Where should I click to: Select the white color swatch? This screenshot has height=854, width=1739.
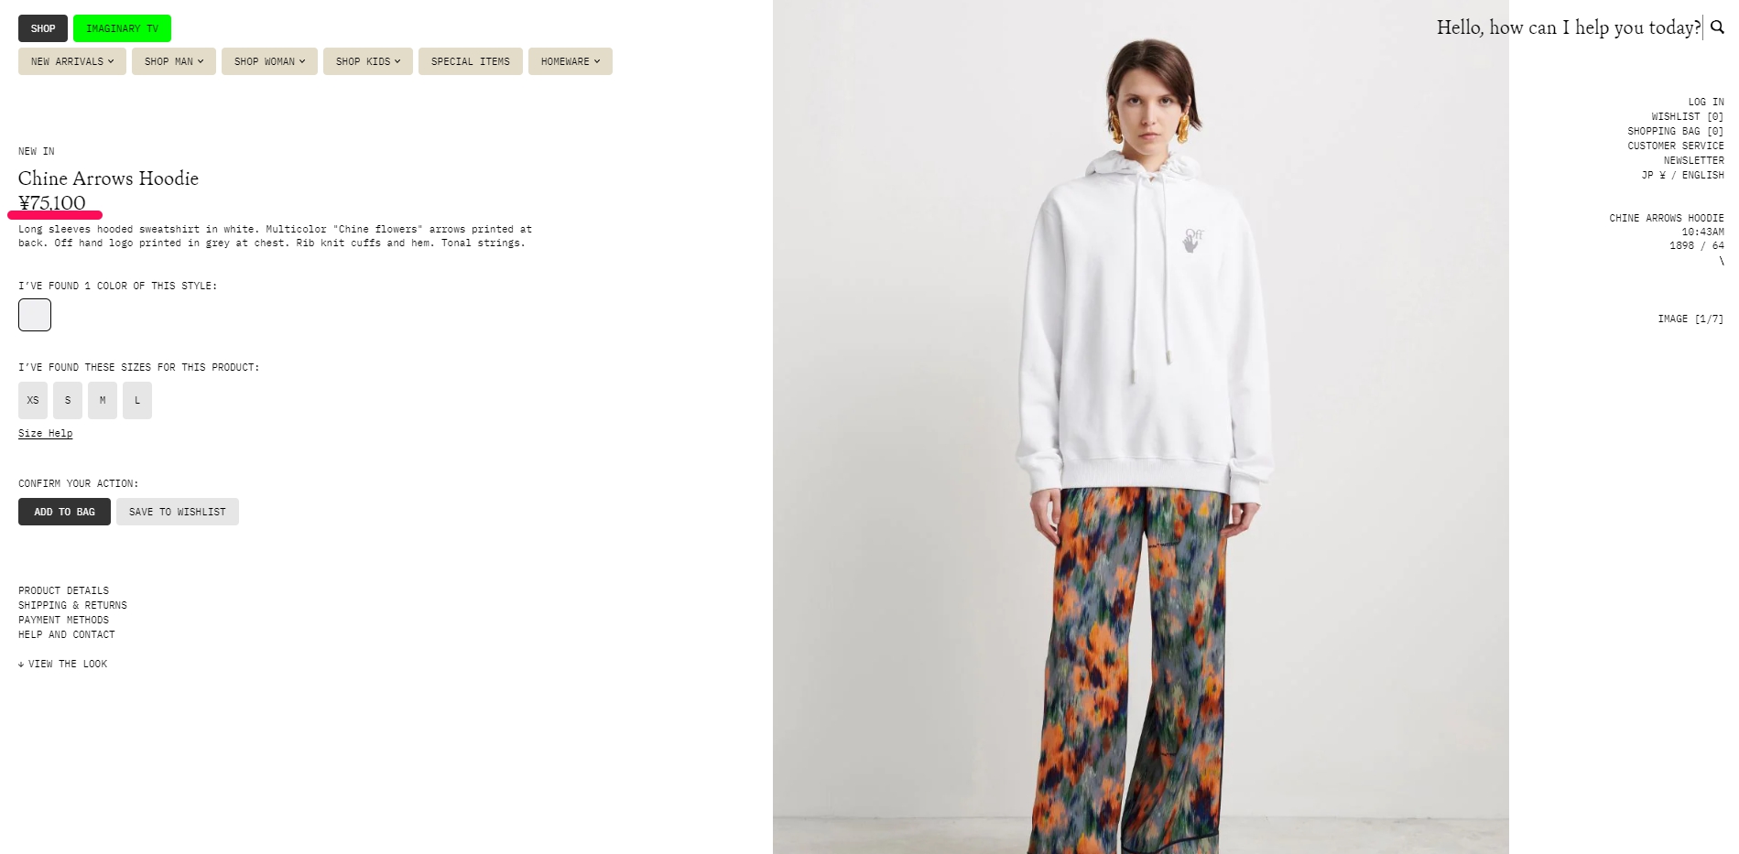35,315
